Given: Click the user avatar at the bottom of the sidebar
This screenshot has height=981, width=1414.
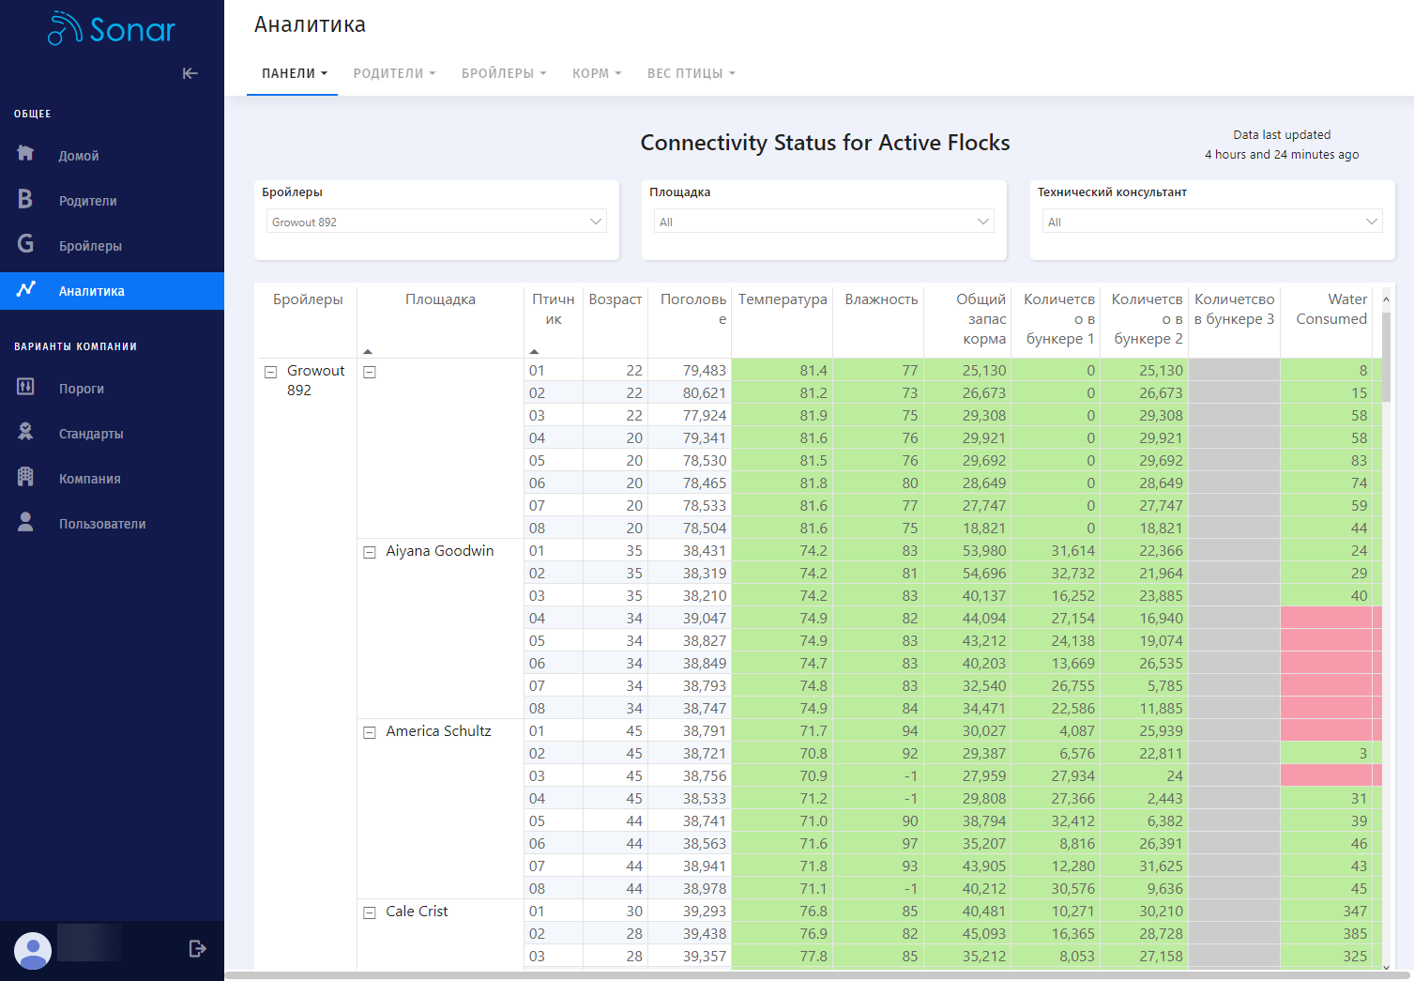Looking at the screenshot, I should (33, 951).
